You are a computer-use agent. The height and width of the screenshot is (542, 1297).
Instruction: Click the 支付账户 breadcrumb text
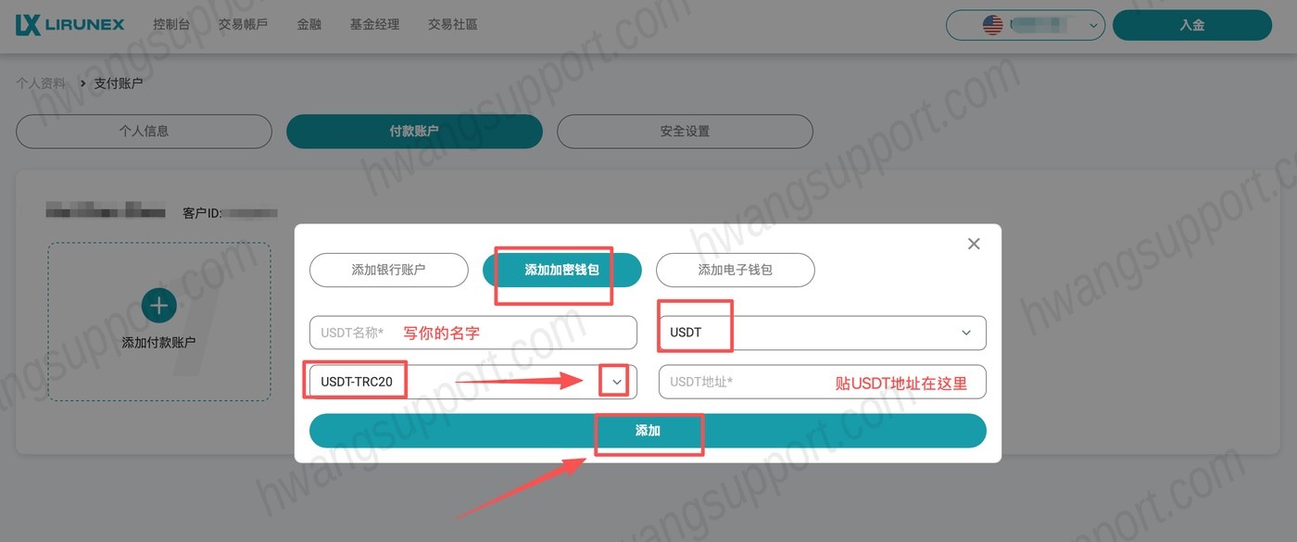point(119,83)
